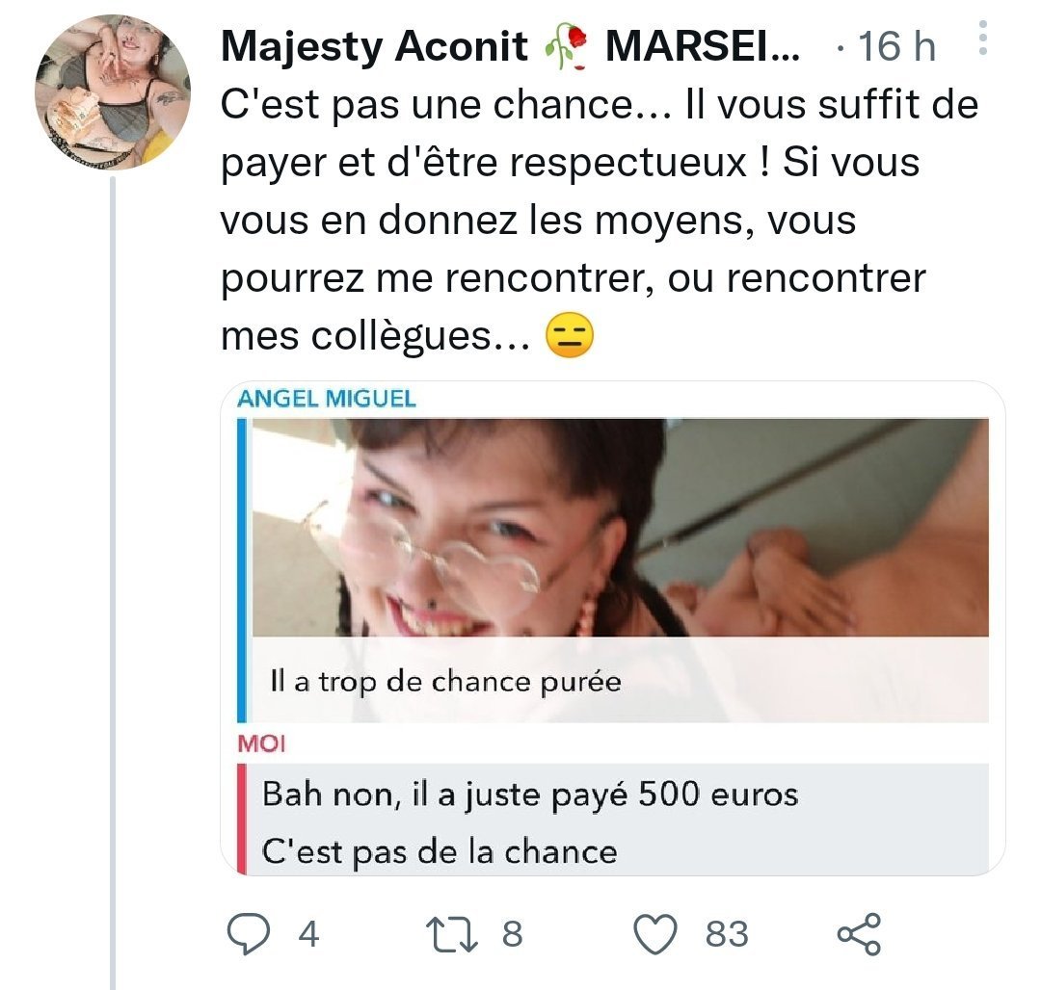Open the author's round profile picture
1041x990 pixels.
coord(113,92)
